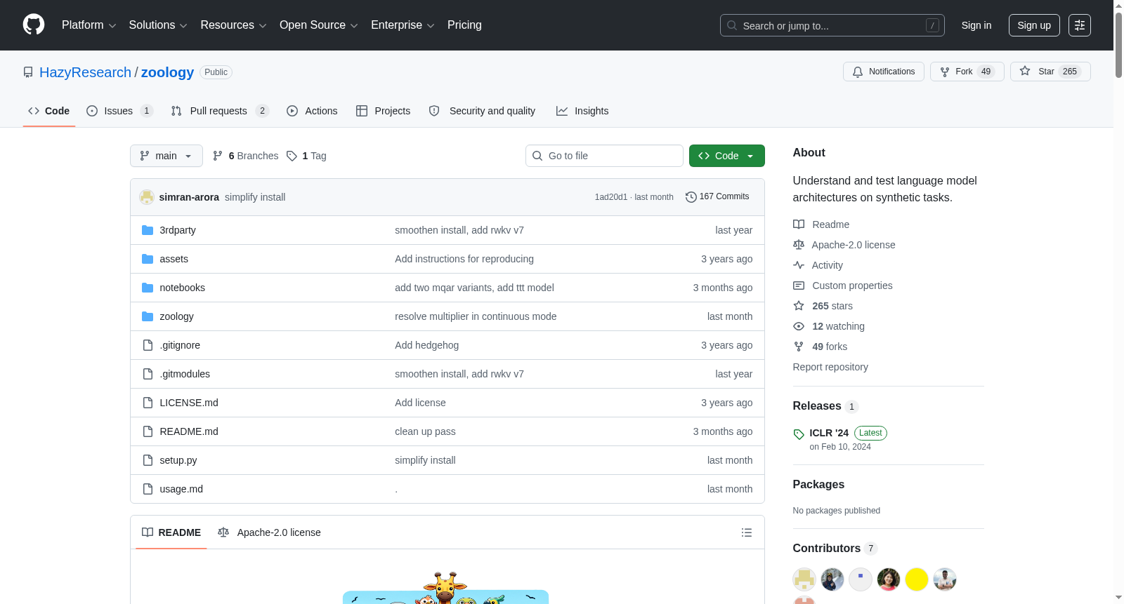Open the command palette icon button
The height and width of the screenshot is (604, 1124).
pyautogui.click(x=1080, y=25)
